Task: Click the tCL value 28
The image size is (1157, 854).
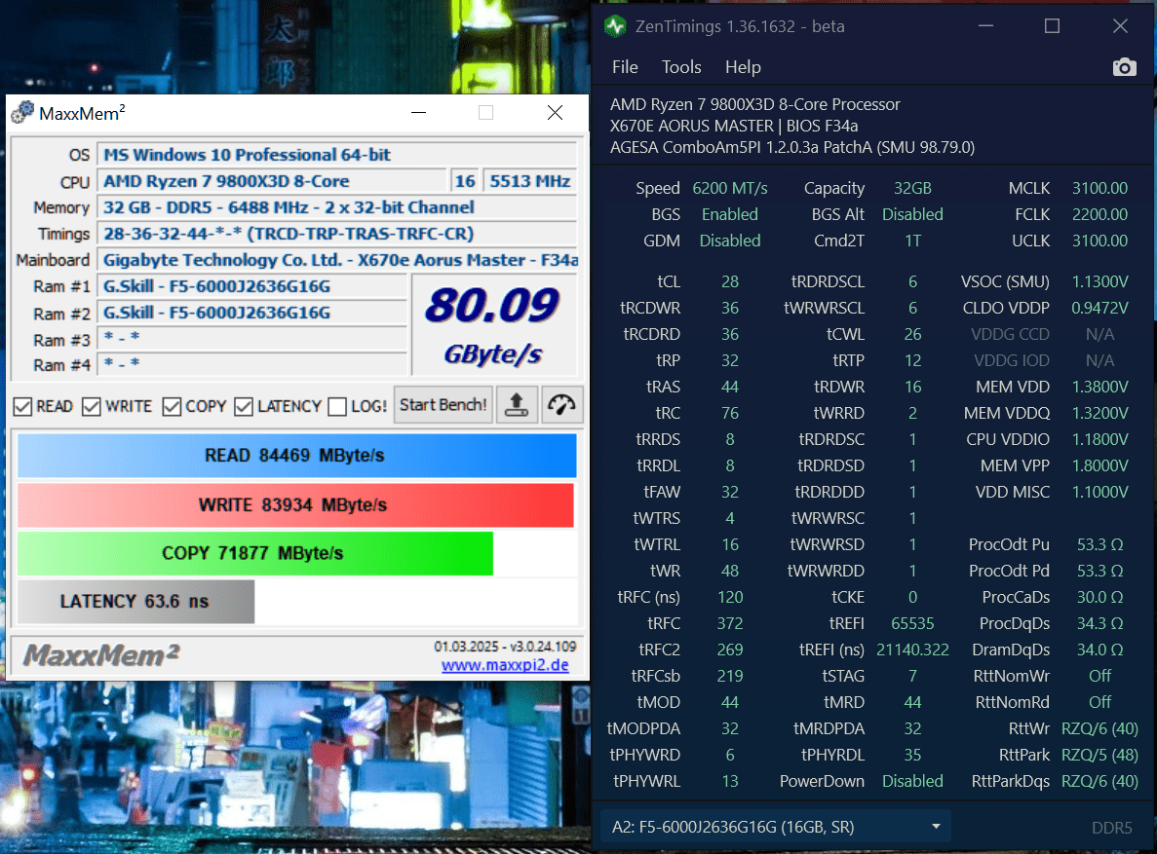Action: 730,281
